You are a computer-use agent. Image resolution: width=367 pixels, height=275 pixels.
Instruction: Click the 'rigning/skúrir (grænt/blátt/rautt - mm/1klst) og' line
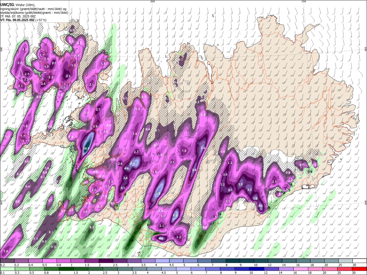(34, 9)
